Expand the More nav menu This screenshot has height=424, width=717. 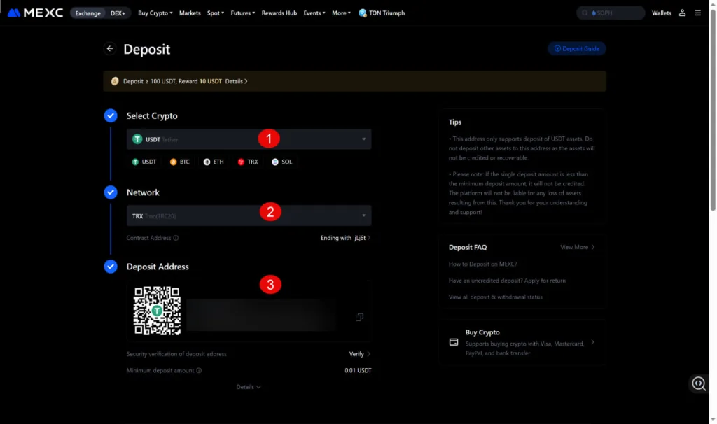tap(341, 13)
